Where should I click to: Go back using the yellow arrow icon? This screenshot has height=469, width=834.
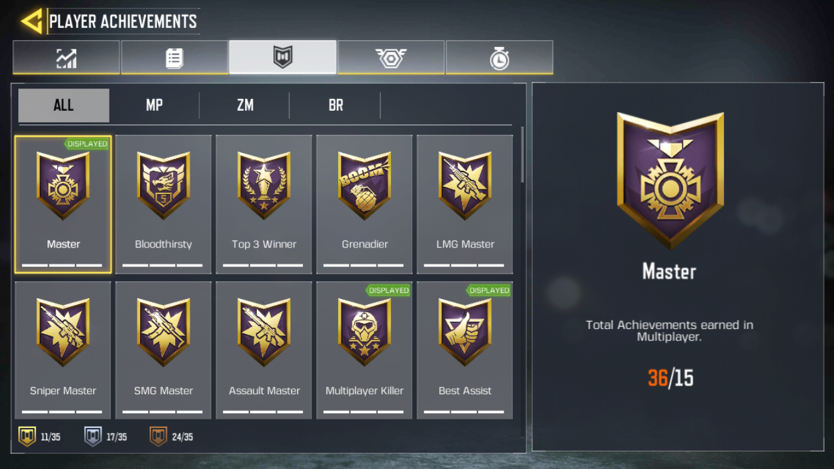[x=31, y=21]
